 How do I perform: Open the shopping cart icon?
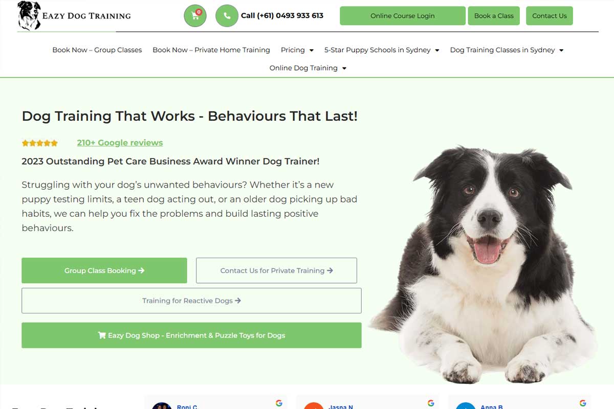point(195,16)
